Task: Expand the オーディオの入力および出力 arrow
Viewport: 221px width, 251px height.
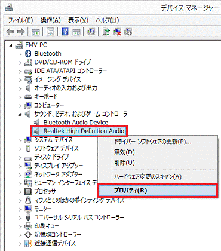Action: click(x=20, y=88)
